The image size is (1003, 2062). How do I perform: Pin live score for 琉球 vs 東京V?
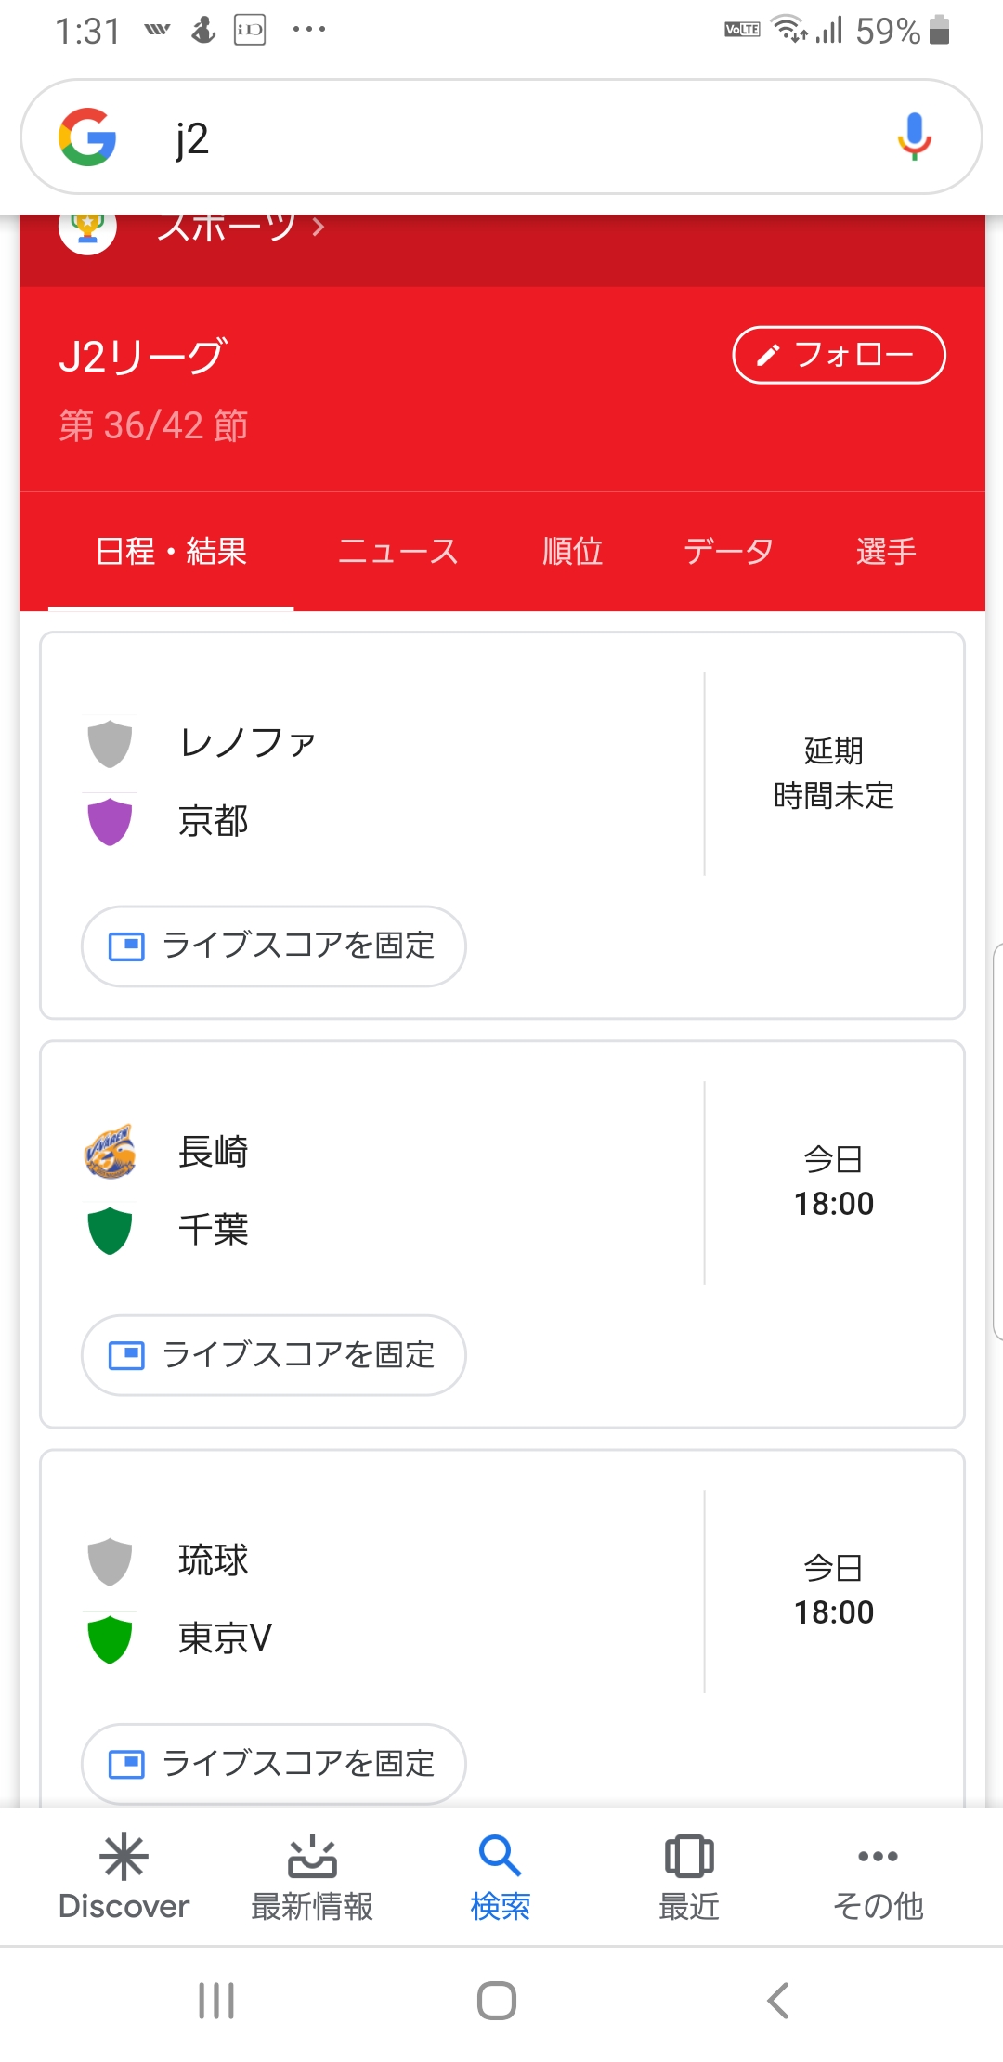273,1763
